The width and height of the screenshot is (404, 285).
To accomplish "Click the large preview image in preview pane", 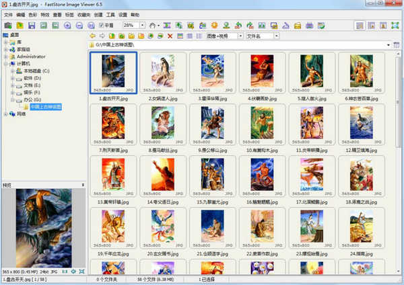I will (x=44, y=228).
